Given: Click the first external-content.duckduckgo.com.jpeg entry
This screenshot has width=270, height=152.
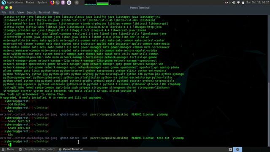Looking at the screenshot, I should coord(29,114).
